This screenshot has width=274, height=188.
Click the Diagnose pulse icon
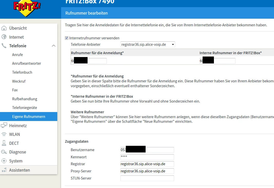click(x=4, y=152)
